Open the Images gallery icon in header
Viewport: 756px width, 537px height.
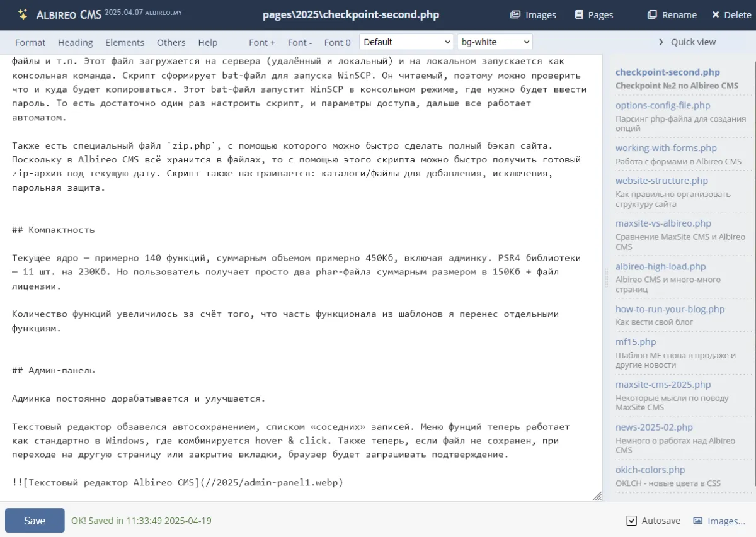point(515,14)
